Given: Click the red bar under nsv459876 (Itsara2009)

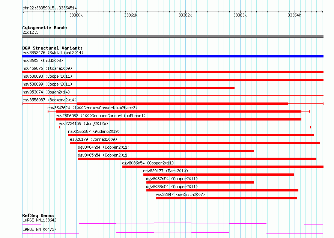Looking at the screenshot, I should coord(173,72).
